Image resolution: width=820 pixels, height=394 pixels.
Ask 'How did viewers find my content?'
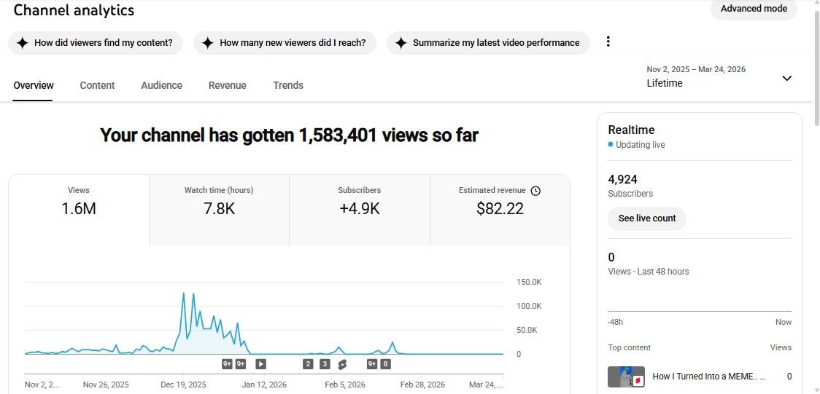coord(95,43)
